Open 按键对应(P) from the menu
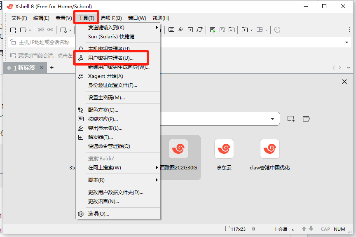Screen dimensions: 356x237 click(118, 119)
